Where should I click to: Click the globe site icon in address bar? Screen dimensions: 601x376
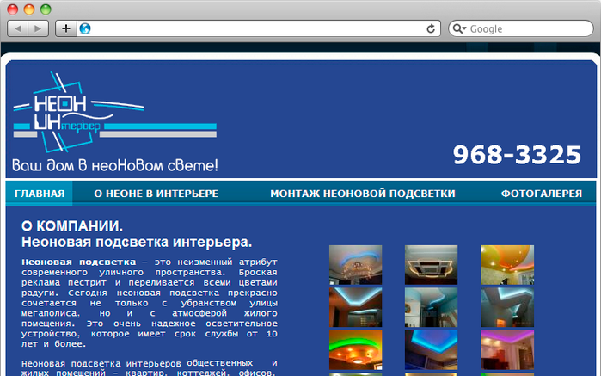85,28
